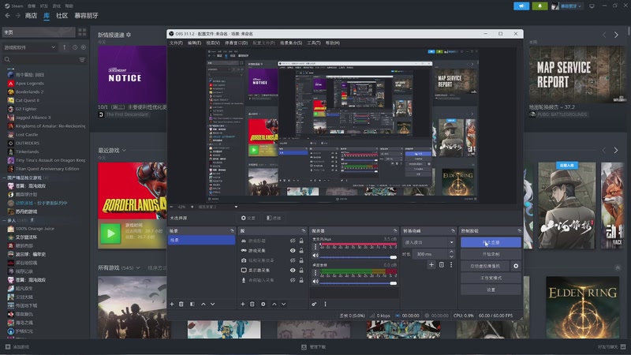Delete selected scene via scenes panel trash icon
The image size is (631, 355).
pos(181,305)
